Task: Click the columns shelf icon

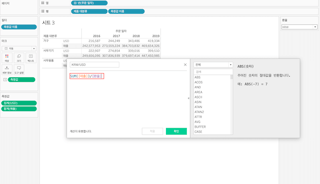Action: [43, 3]
